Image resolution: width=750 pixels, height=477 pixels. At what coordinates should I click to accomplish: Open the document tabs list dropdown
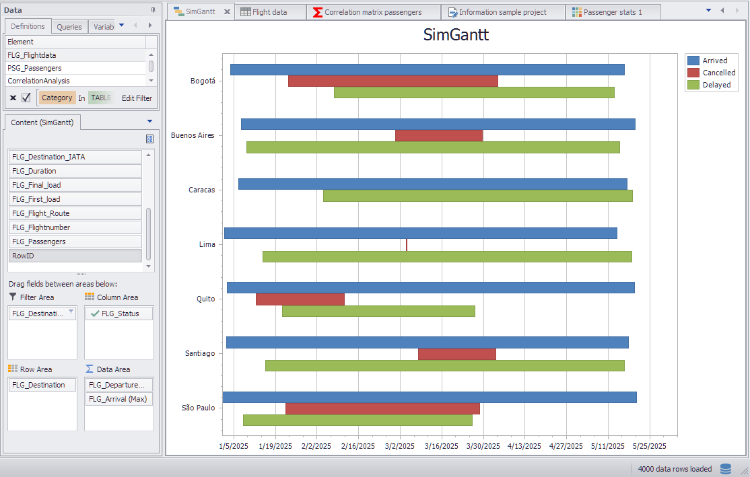tap(708, 11)
